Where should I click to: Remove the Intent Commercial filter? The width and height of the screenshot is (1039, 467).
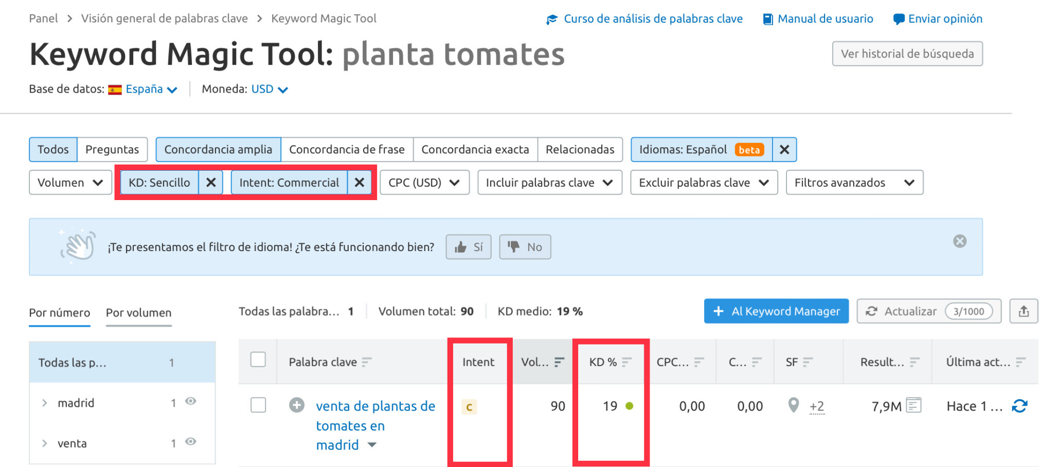point(360,183)
